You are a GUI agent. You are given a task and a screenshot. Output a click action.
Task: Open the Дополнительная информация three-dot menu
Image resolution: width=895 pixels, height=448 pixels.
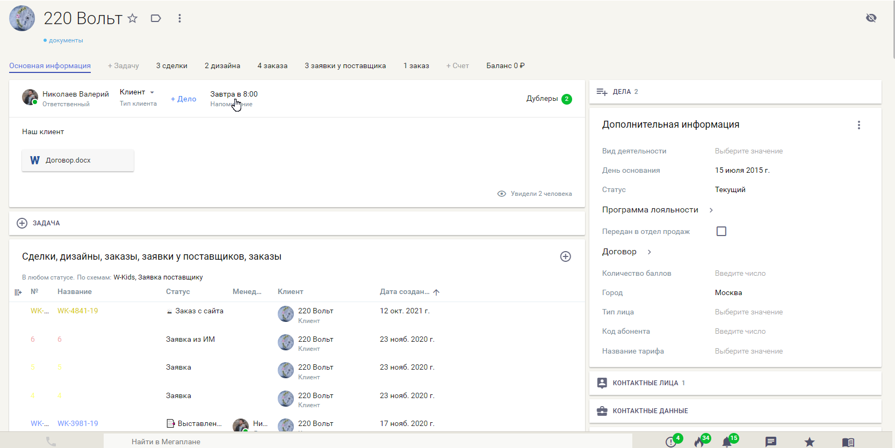coord(859,125)
